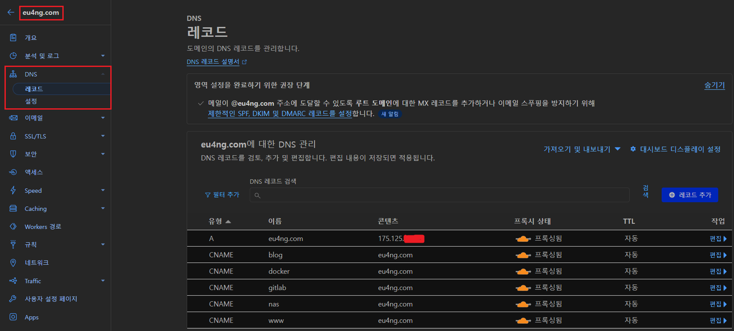734x331 pixels.
Task: Open the Apps section icon
Action: 13,317
